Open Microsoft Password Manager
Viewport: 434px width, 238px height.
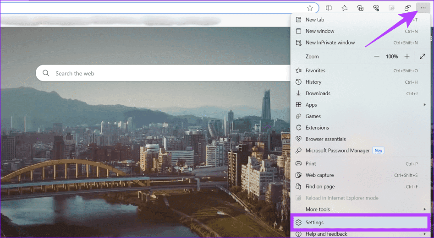pyautogui.click(x=360, y=151)
